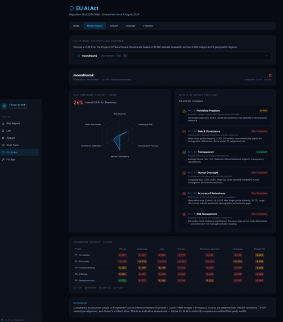
Task: Click the At Risk badge on Prohibited Practices
Action: tap(263, 111)
